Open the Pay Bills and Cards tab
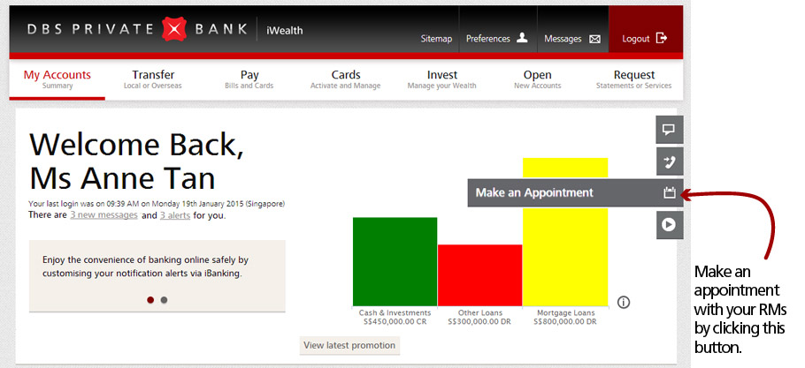This screenshot has height=368, width=805. 249,79
